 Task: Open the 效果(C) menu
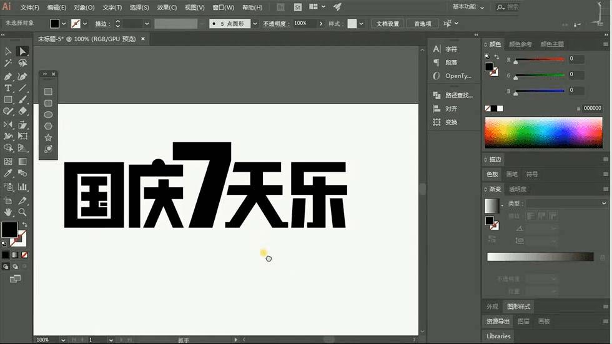pyautogui.click(x=167, y=7)
